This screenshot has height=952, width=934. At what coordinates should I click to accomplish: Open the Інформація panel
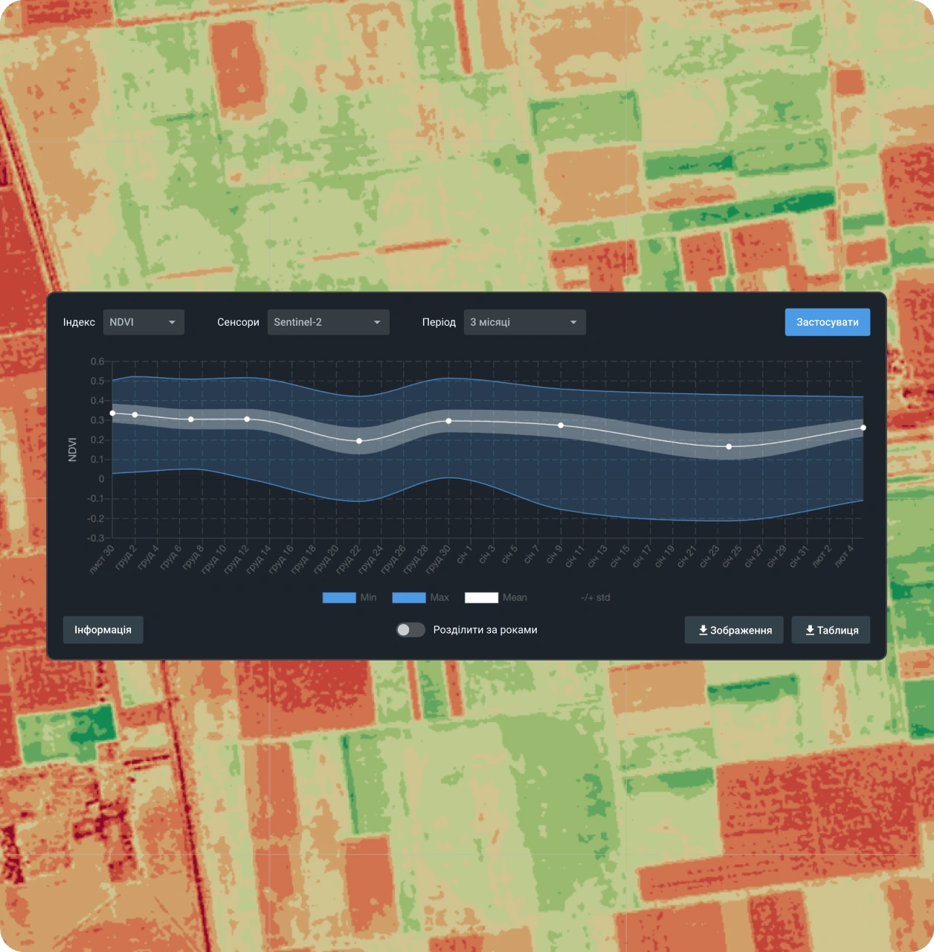click(103, 629)
